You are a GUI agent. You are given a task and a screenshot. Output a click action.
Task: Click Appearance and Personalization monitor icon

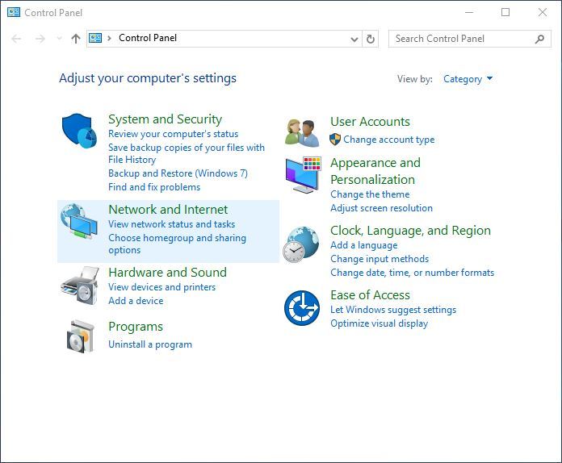coord(303,175)
